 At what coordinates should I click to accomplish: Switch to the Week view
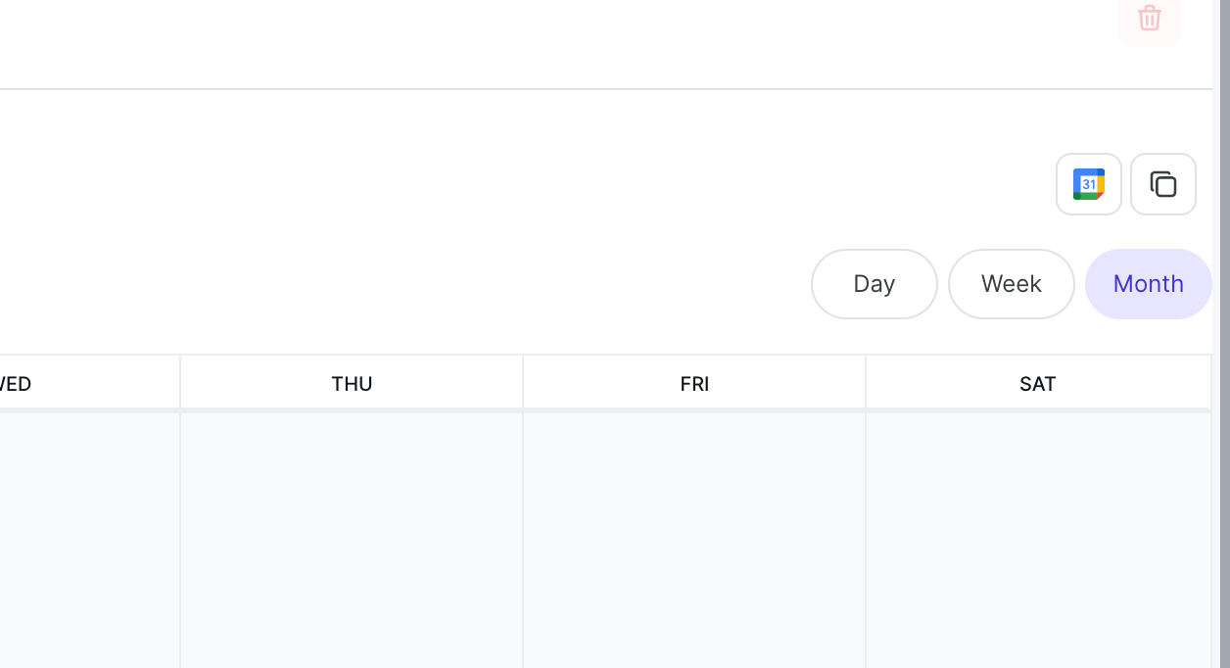[1012, 284]
